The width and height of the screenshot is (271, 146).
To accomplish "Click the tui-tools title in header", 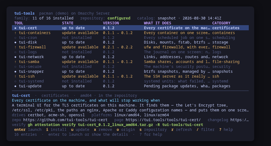I will [x=24, y=13].
